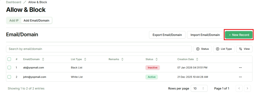Click the Search by email/domain field
The width and height of the screenshot is (256, 103).
tap(99, 49)
